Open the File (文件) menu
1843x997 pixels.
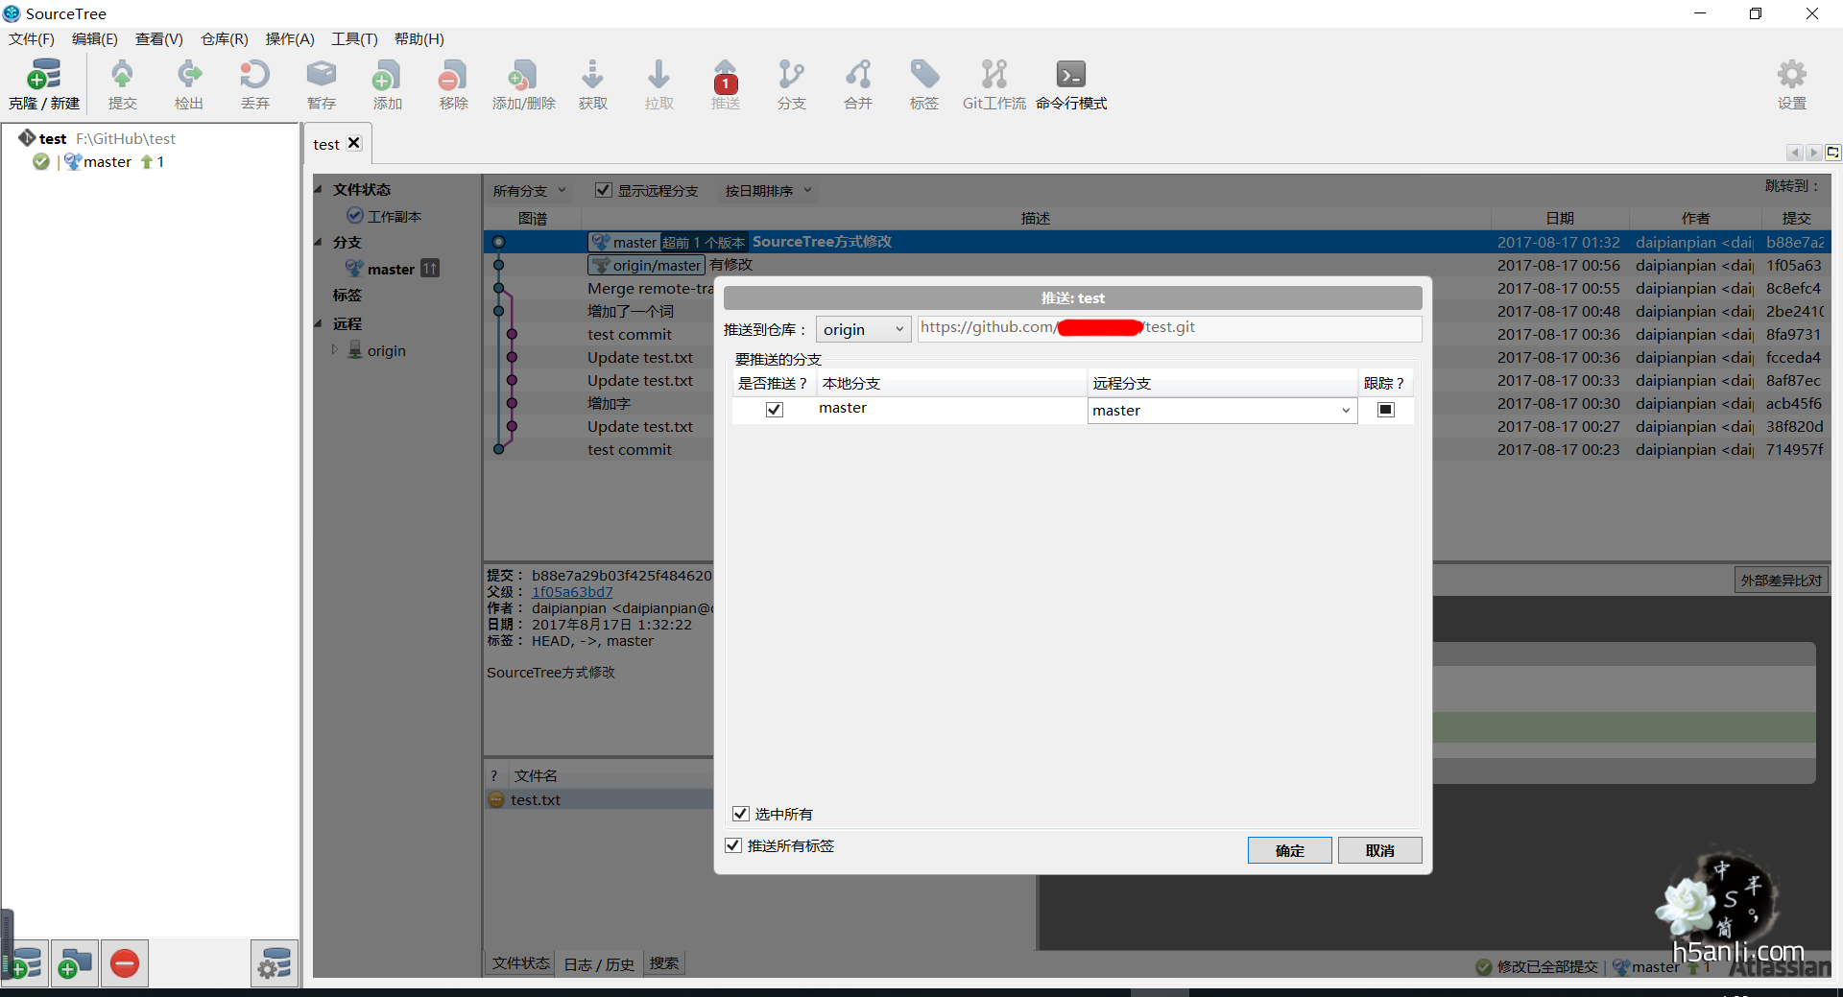[x=32, y=39]
